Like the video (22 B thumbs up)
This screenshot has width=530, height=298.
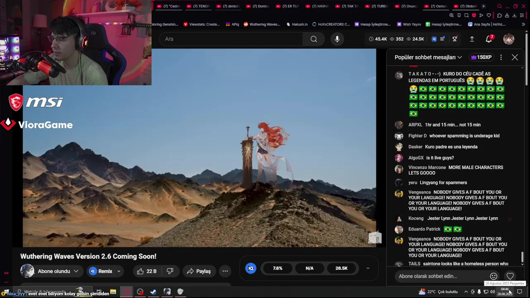(x=146, y=271)
